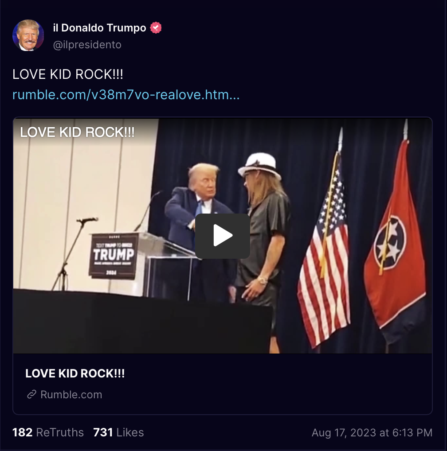
Task: View the 731 Likes list
Action: coord(118,432)
